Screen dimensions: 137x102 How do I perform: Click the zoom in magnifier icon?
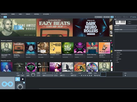[x=95, y=75]
